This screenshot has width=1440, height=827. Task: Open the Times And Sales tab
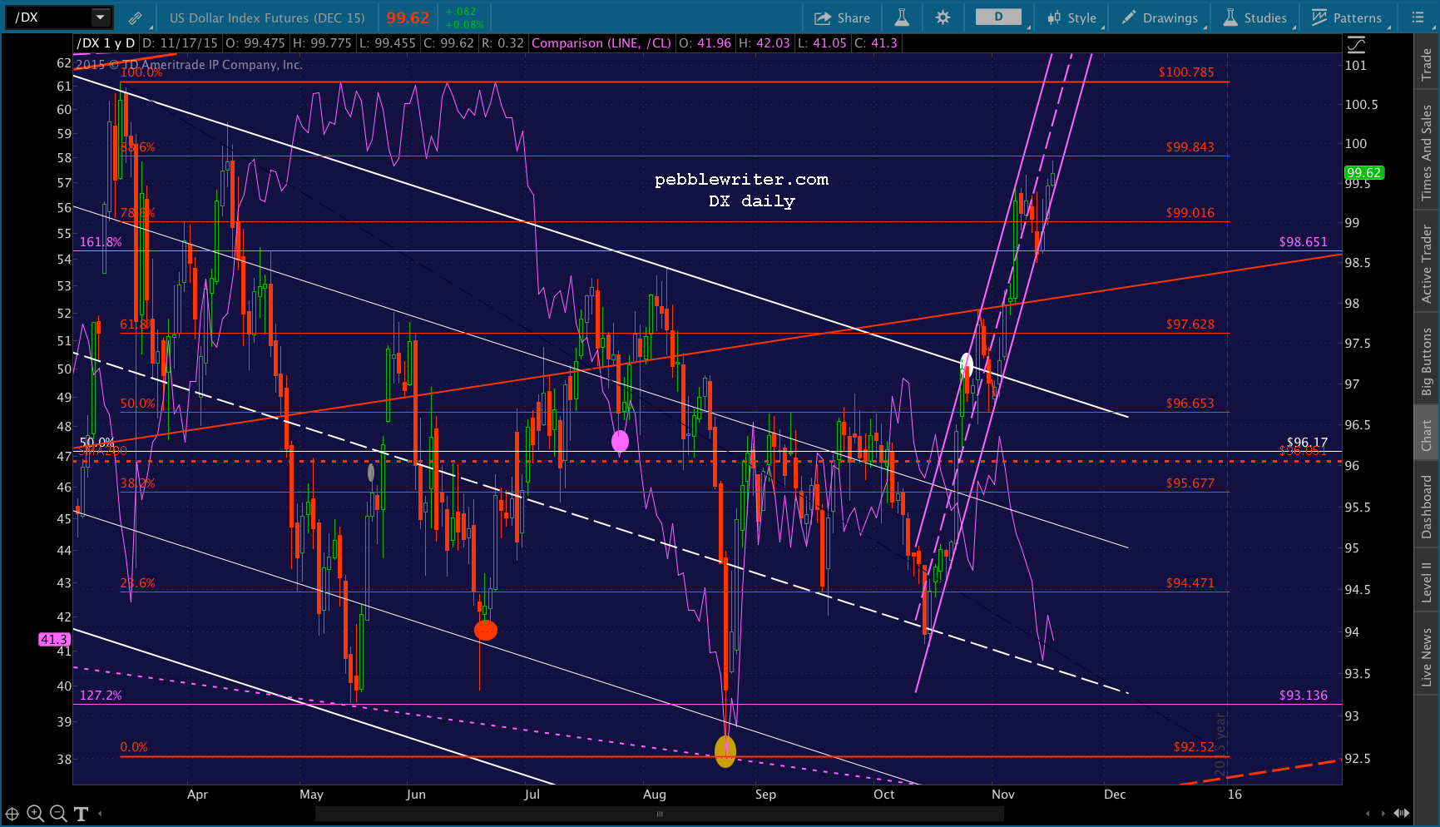coord(1427,151)
